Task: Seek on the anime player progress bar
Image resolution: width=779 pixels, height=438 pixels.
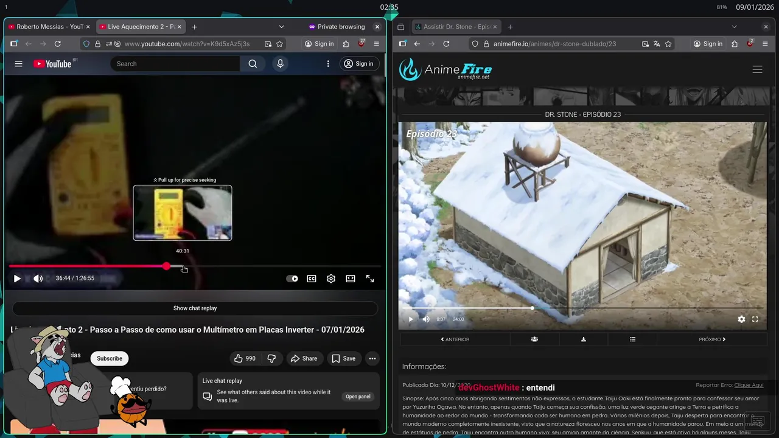Action: (x=582, y=308)
